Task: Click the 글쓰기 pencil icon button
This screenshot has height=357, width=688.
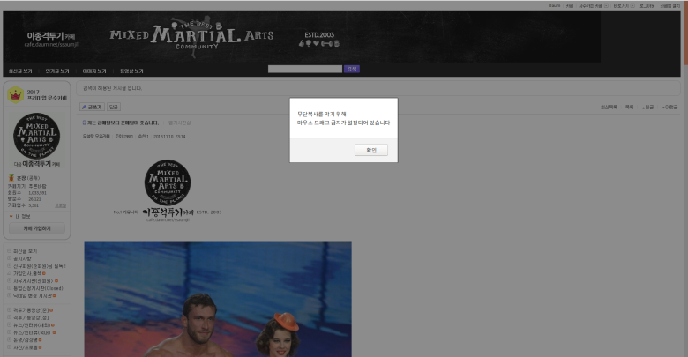Action: point(92,107)
